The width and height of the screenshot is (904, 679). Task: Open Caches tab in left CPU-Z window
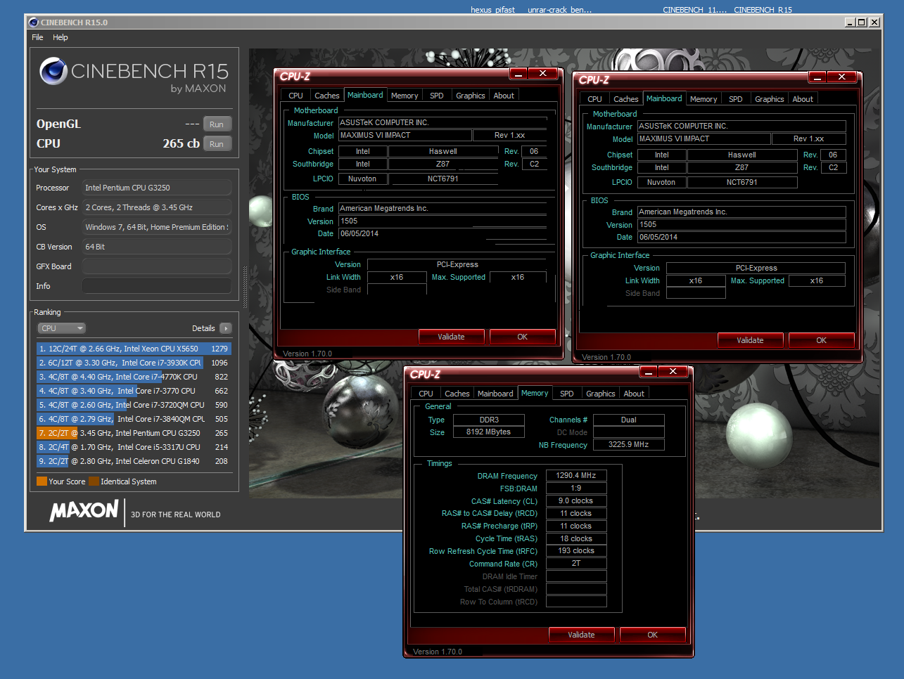point(326,96)
